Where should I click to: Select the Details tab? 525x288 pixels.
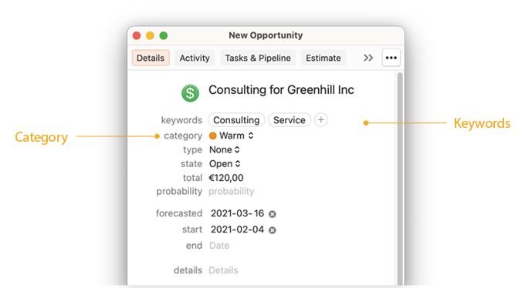coord(151,58)
